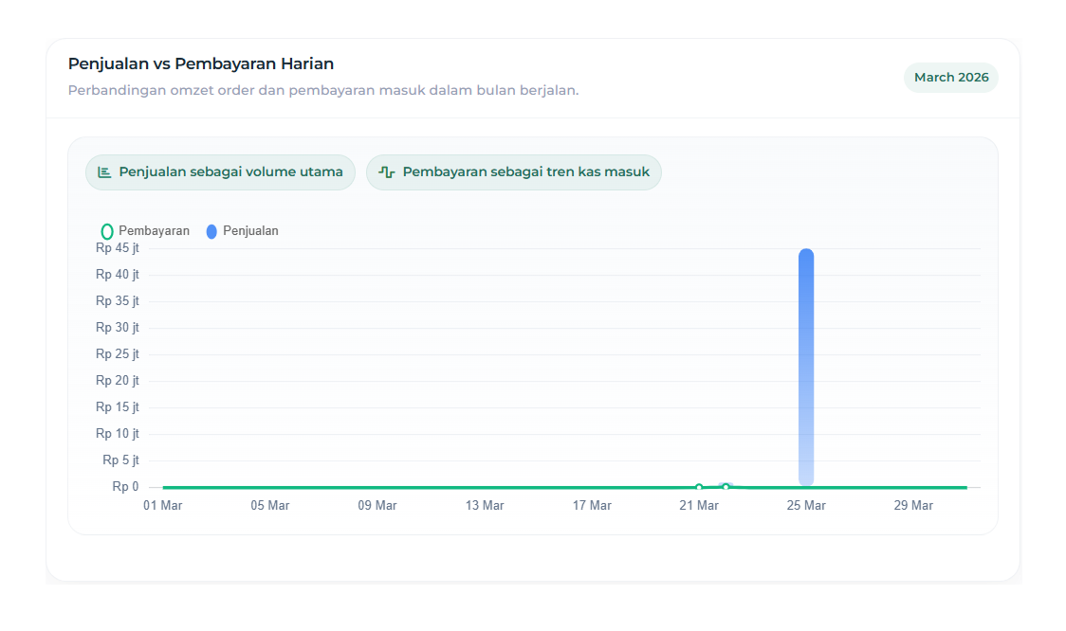This screenshot has width=1066, height=631.
Task: Click the Rp 5 jt axis label
Action: pos(121,460)
